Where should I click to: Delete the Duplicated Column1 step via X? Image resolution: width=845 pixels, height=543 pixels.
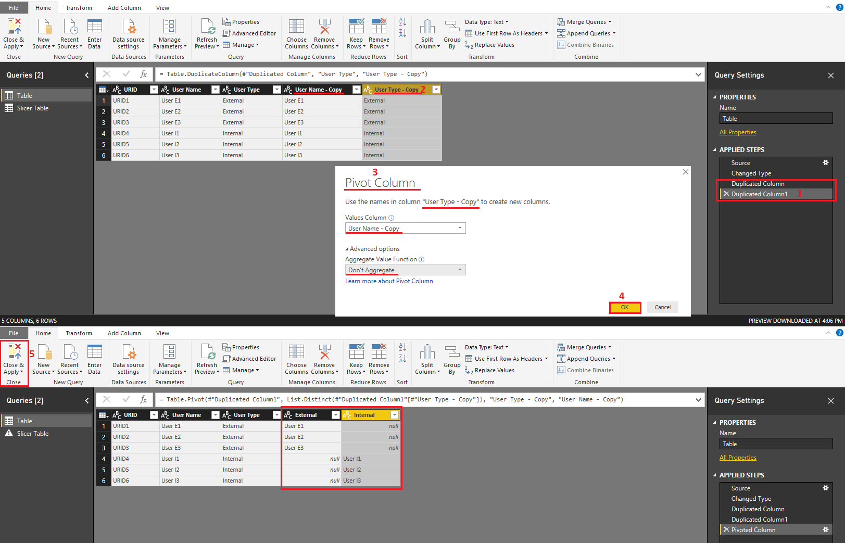click(x=726, y=194)
